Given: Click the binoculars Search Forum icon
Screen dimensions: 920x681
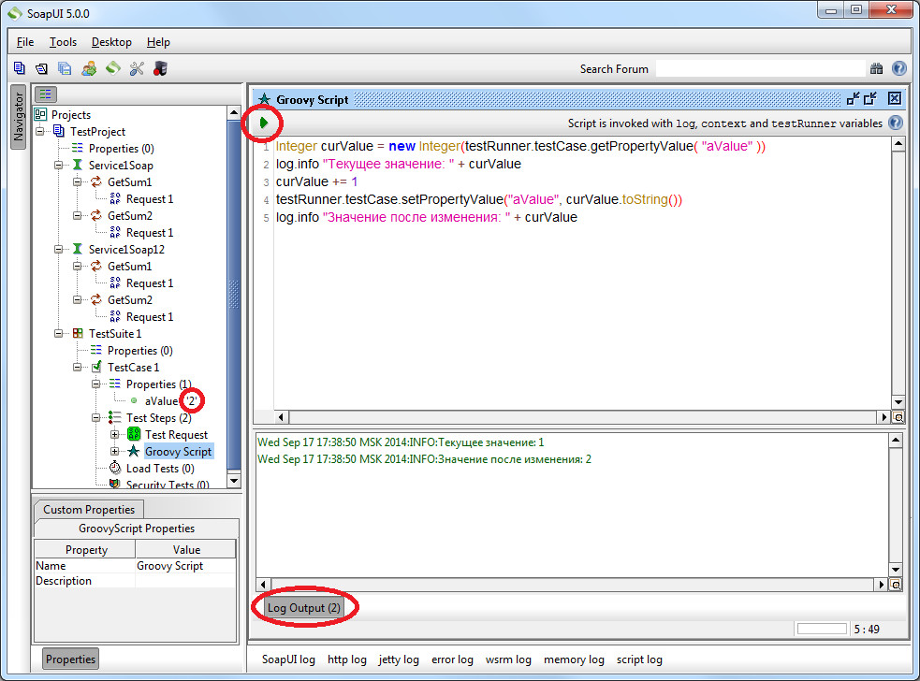Looking at the screenshot, I should pyautogui.click(x=876, y=68).
